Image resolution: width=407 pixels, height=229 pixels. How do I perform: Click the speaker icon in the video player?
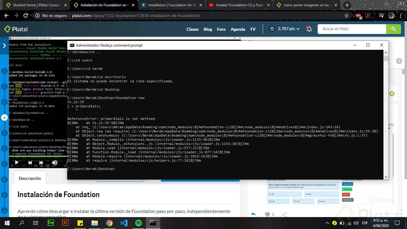click(x=55, y=163)
